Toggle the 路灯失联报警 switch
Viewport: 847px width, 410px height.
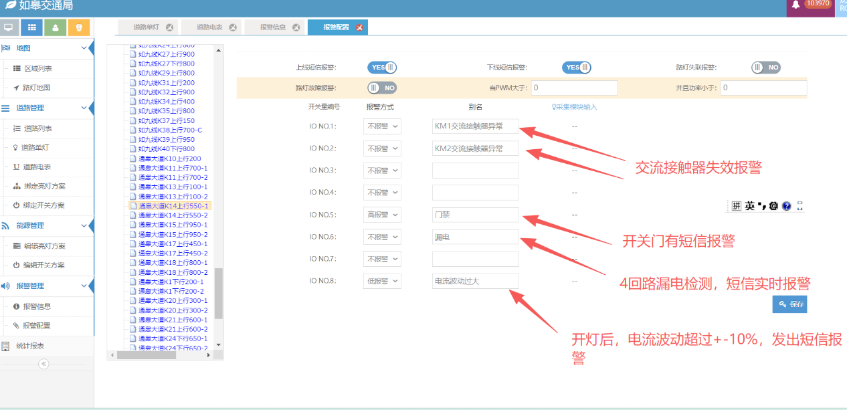click(766, 68)
